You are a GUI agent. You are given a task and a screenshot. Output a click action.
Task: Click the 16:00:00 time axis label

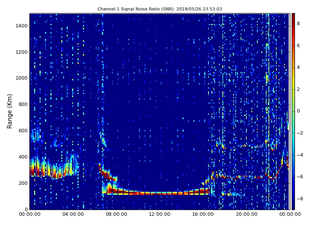[x=203, y=214]
